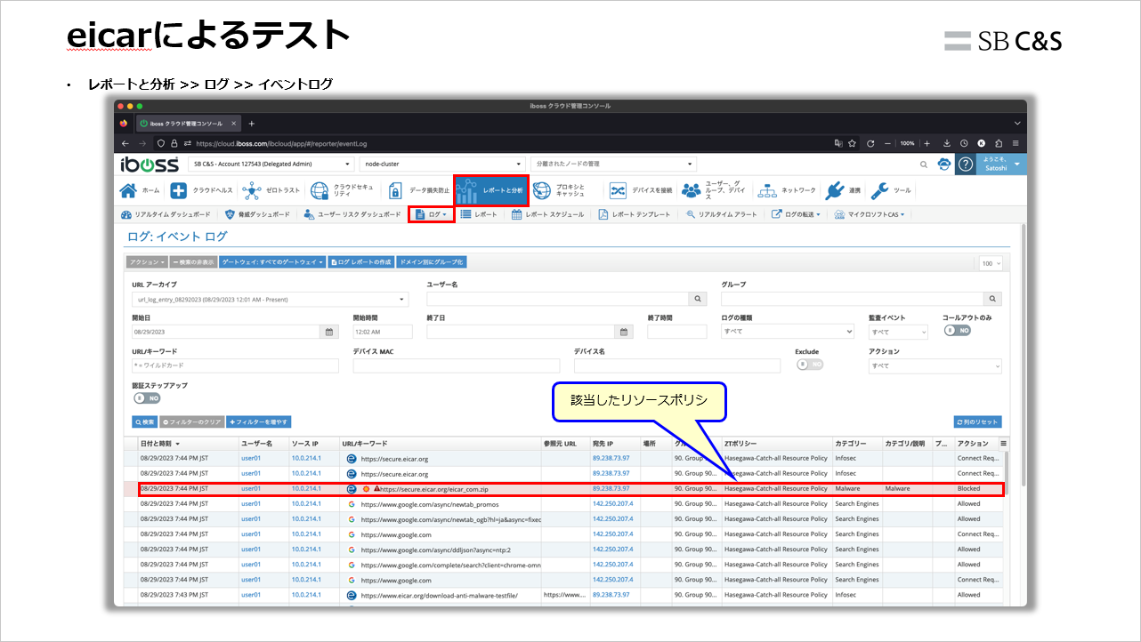Open the browser downloads icon
Image resolution: width=1141 pixels, height=642 pixels.
click(947, 143)
